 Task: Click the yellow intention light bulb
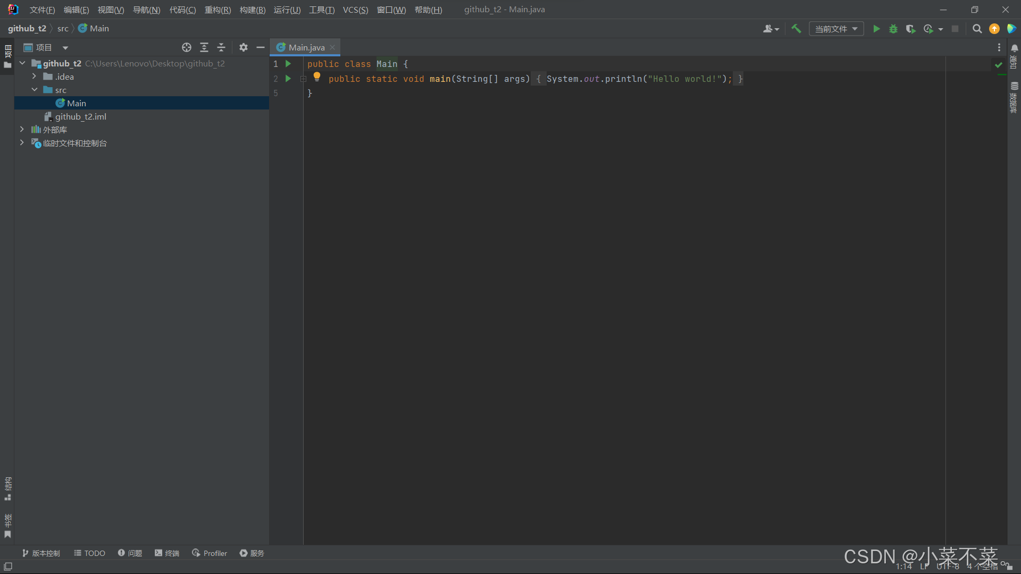tap(317, 77)
